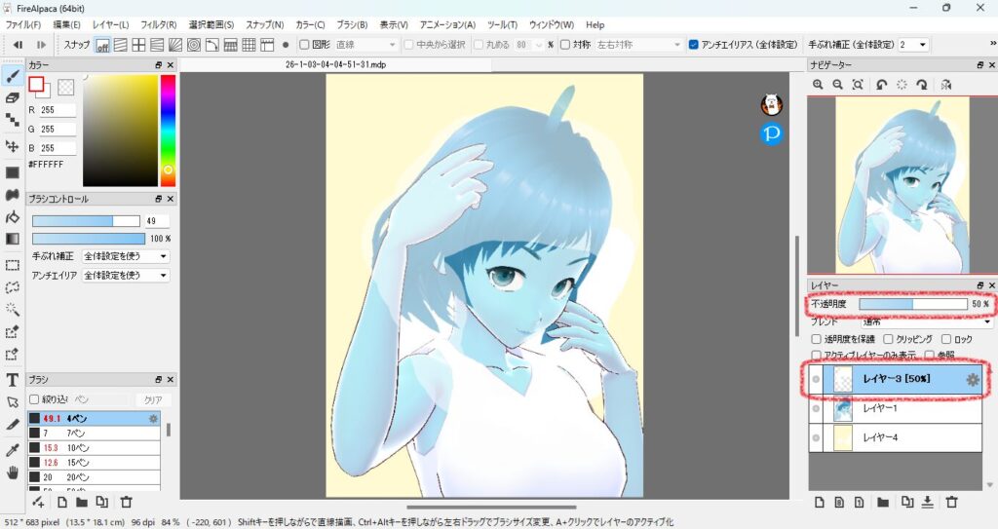
Task: Uncheck アンチエイリアス (全体設定)
Action: tap(694, 45)
